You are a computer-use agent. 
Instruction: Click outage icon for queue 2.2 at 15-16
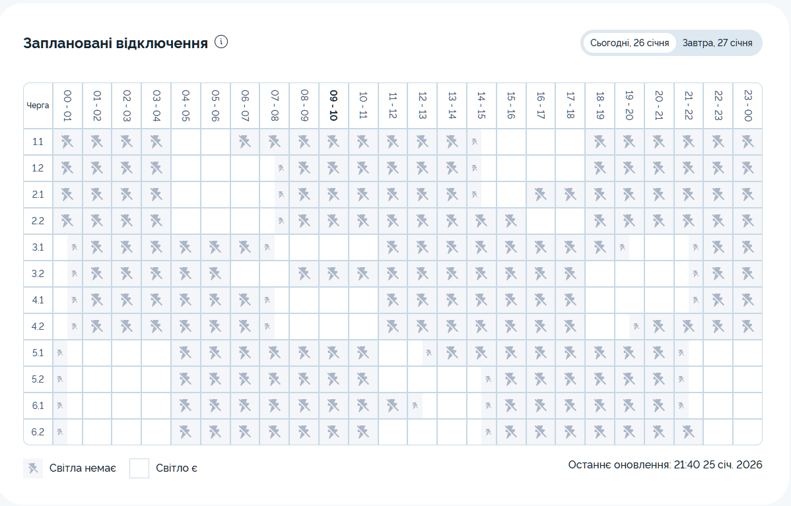click(x=510, y=221)
